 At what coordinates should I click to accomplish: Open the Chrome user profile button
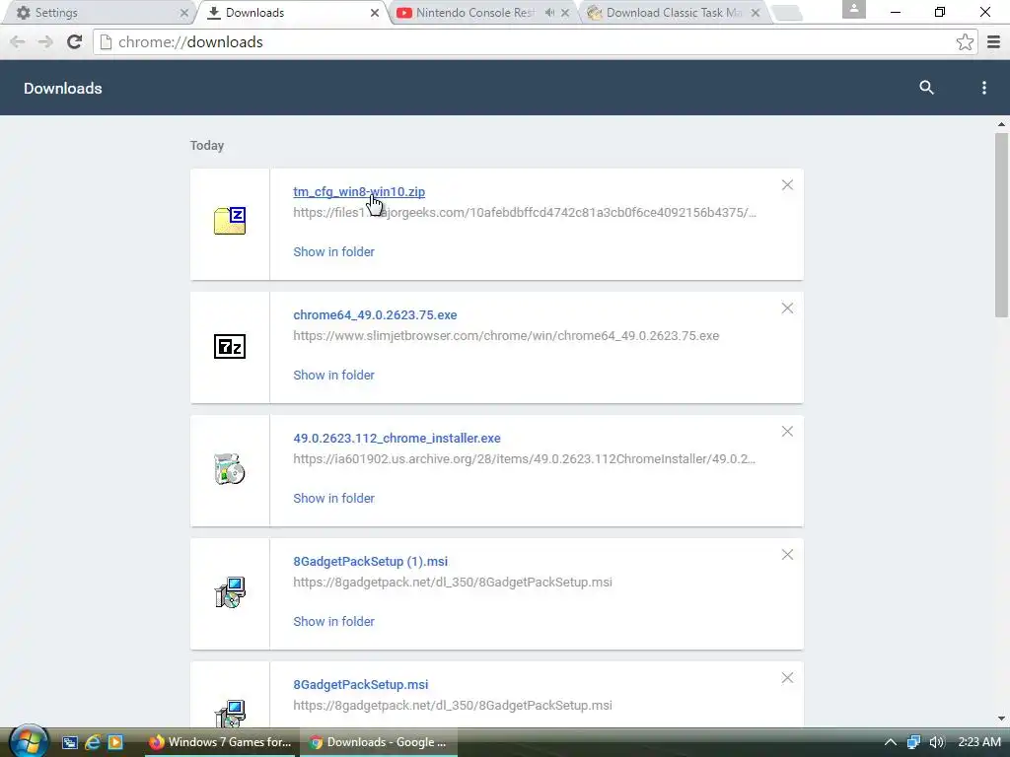point(853,9)
